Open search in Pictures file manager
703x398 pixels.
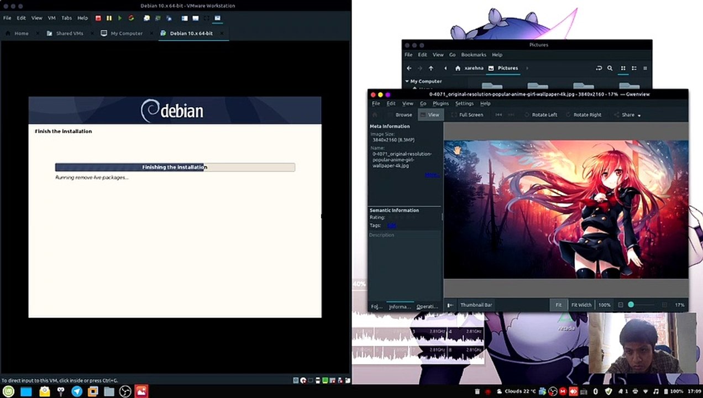click(610, 68)
